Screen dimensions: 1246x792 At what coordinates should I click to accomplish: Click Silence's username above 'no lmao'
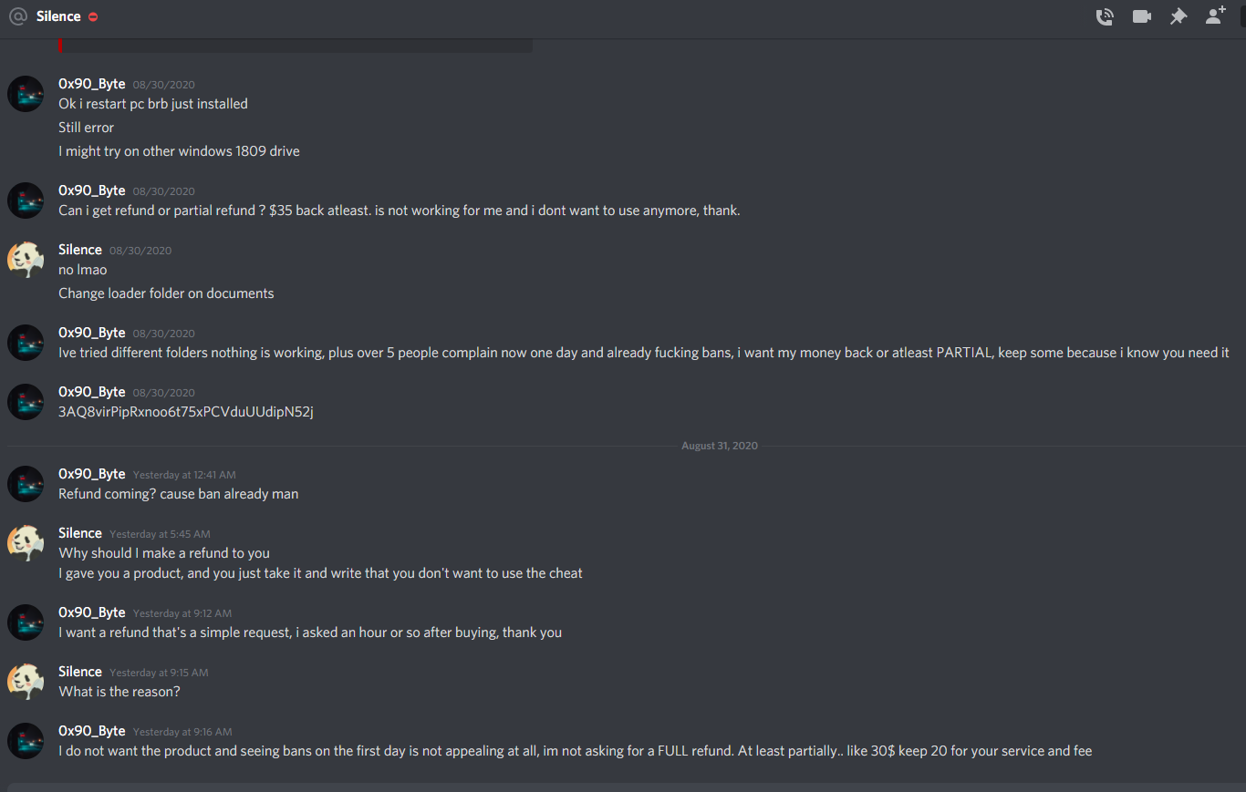79,250
